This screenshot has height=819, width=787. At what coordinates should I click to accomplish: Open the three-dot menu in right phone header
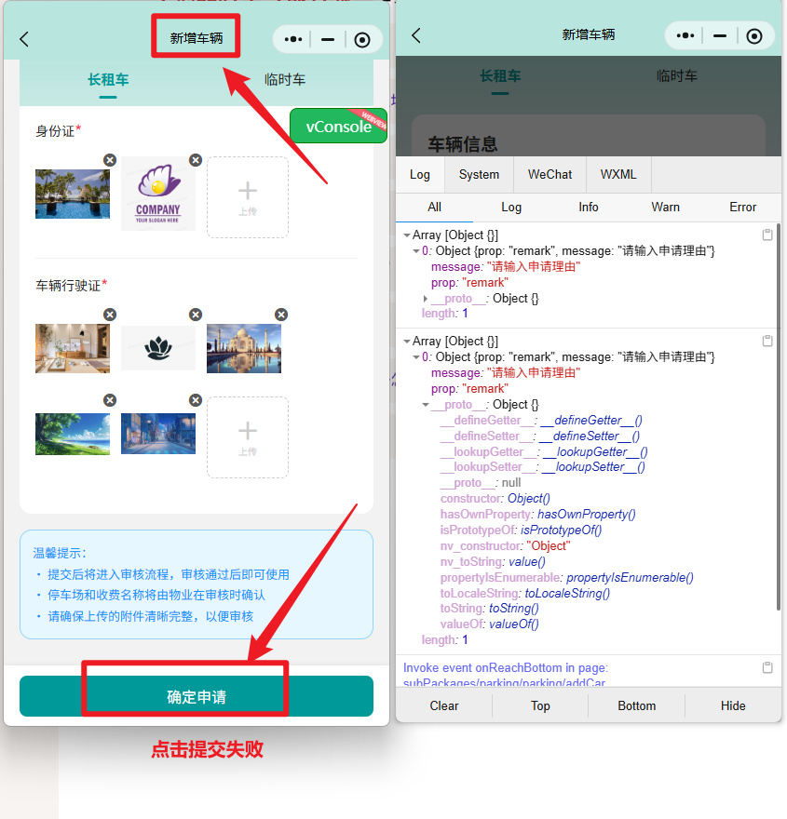point(685,36)
